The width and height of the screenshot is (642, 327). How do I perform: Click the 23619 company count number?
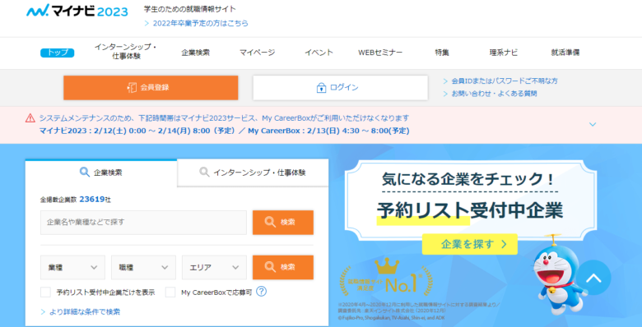[91, 200]
